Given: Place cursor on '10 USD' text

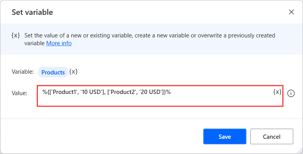Looking at the screenshot, I should point(92,92).
